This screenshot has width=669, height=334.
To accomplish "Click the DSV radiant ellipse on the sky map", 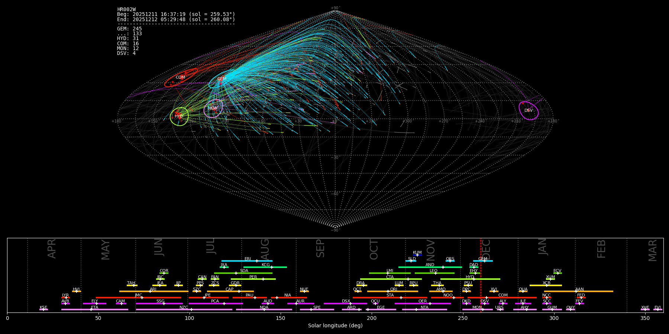I will pos(529,111).
